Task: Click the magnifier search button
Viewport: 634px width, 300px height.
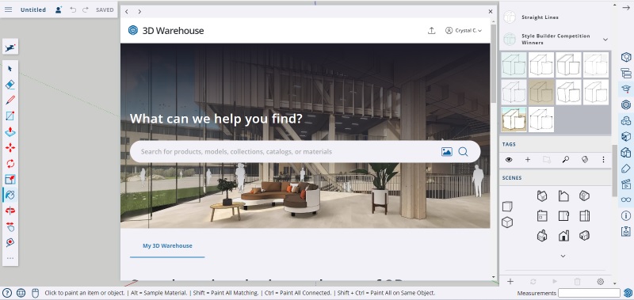Action: click(x=464, y=152)
